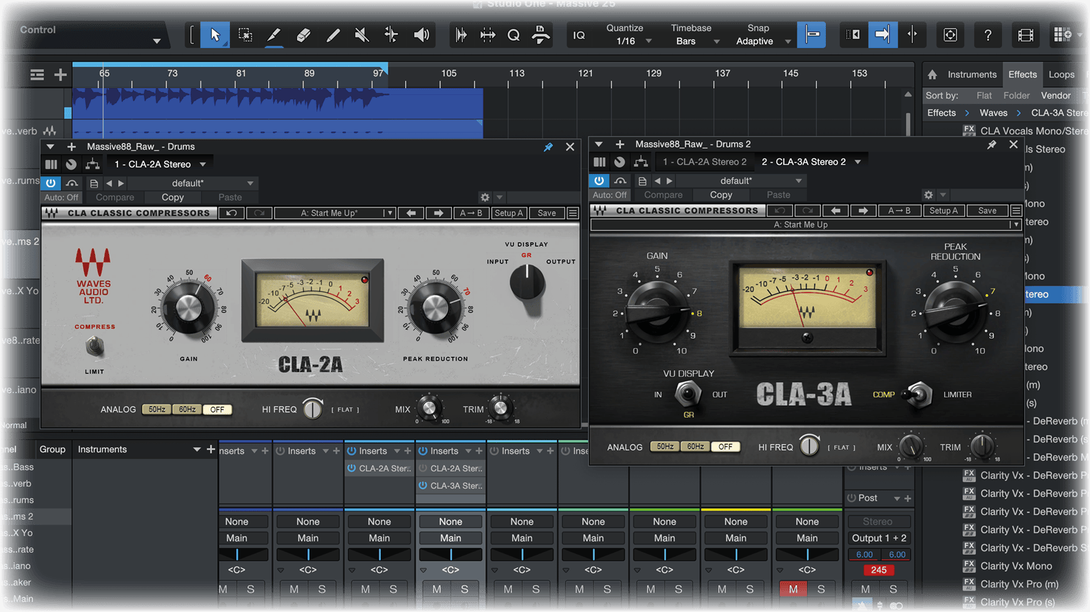Open the track list icon

click(x=37, y=75)
